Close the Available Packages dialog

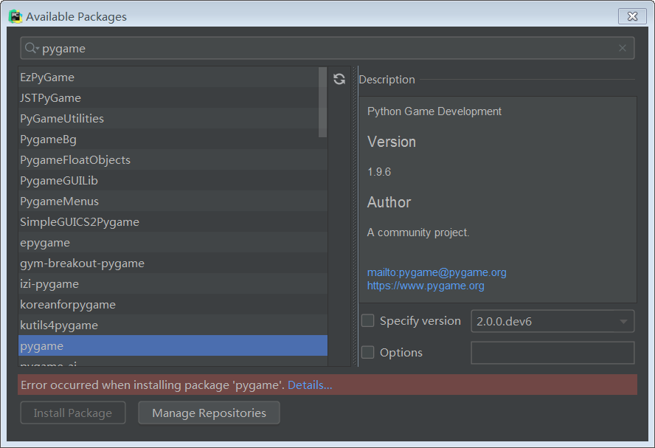pyautogui.click(x=632, y=16)
